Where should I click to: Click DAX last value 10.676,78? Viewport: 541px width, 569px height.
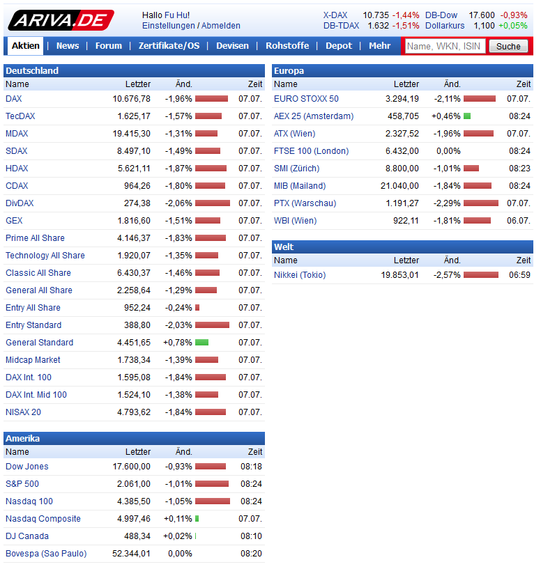(131, 99)
